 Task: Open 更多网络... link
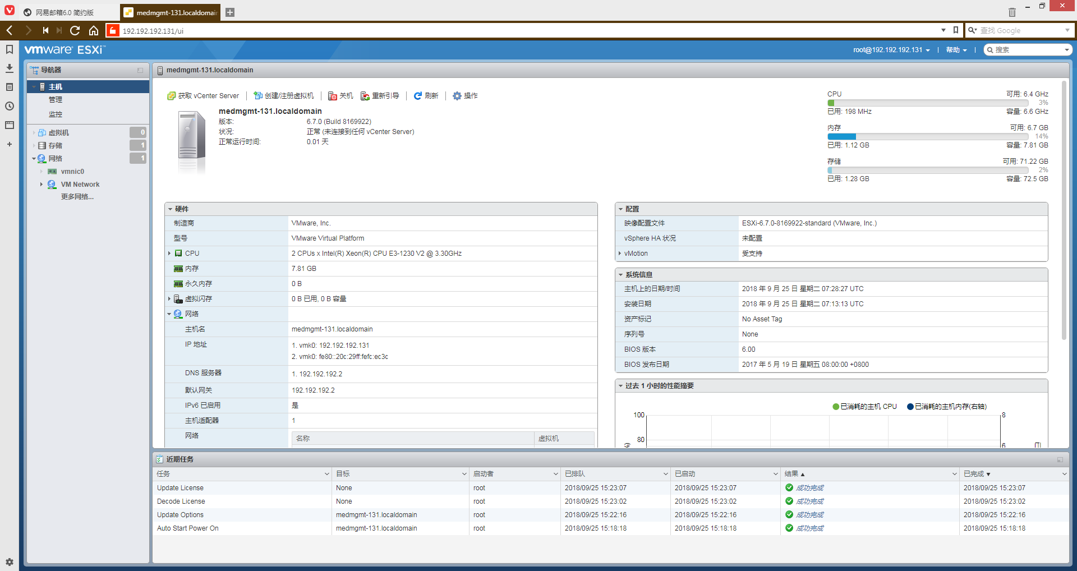(x=77, y=197)
